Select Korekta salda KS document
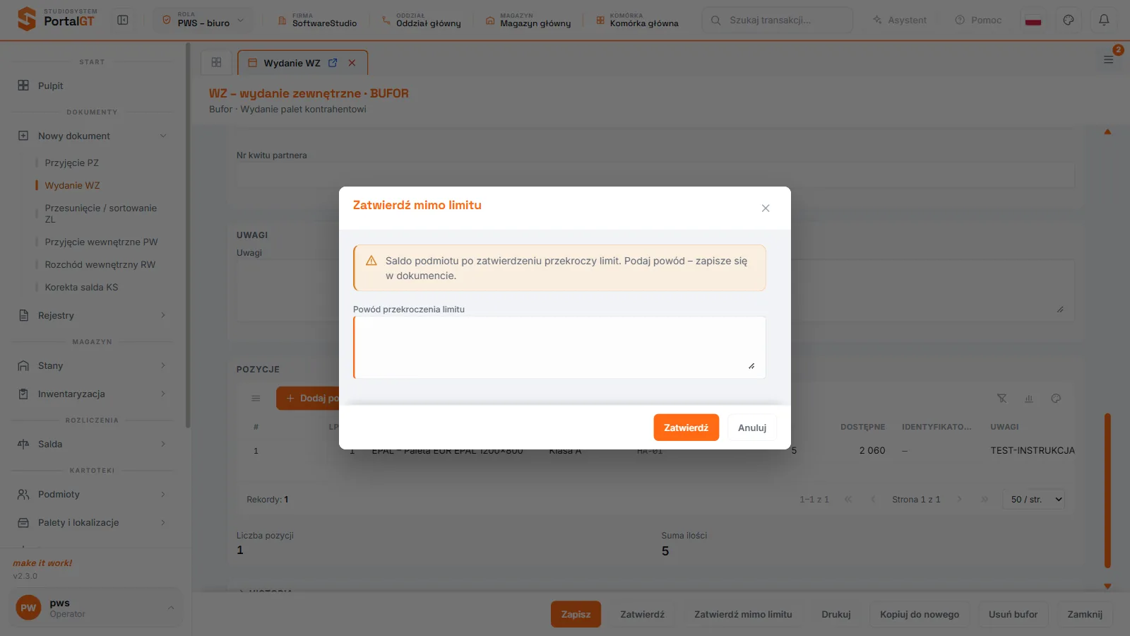 click(81, 287)
